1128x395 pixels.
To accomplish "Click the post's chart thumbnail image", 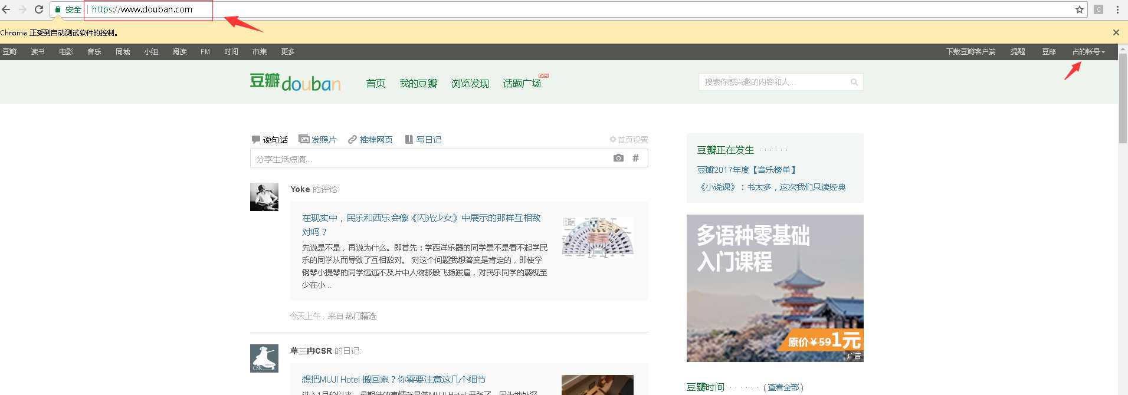I will point(598,237).
